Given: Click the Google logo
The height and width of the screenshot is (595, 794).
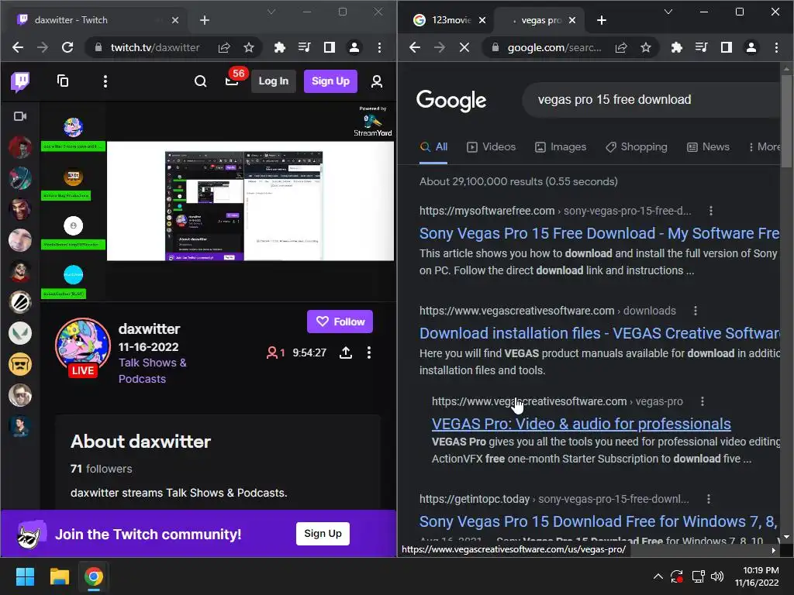Looking at the screenshot, I should tap(451, 101).
